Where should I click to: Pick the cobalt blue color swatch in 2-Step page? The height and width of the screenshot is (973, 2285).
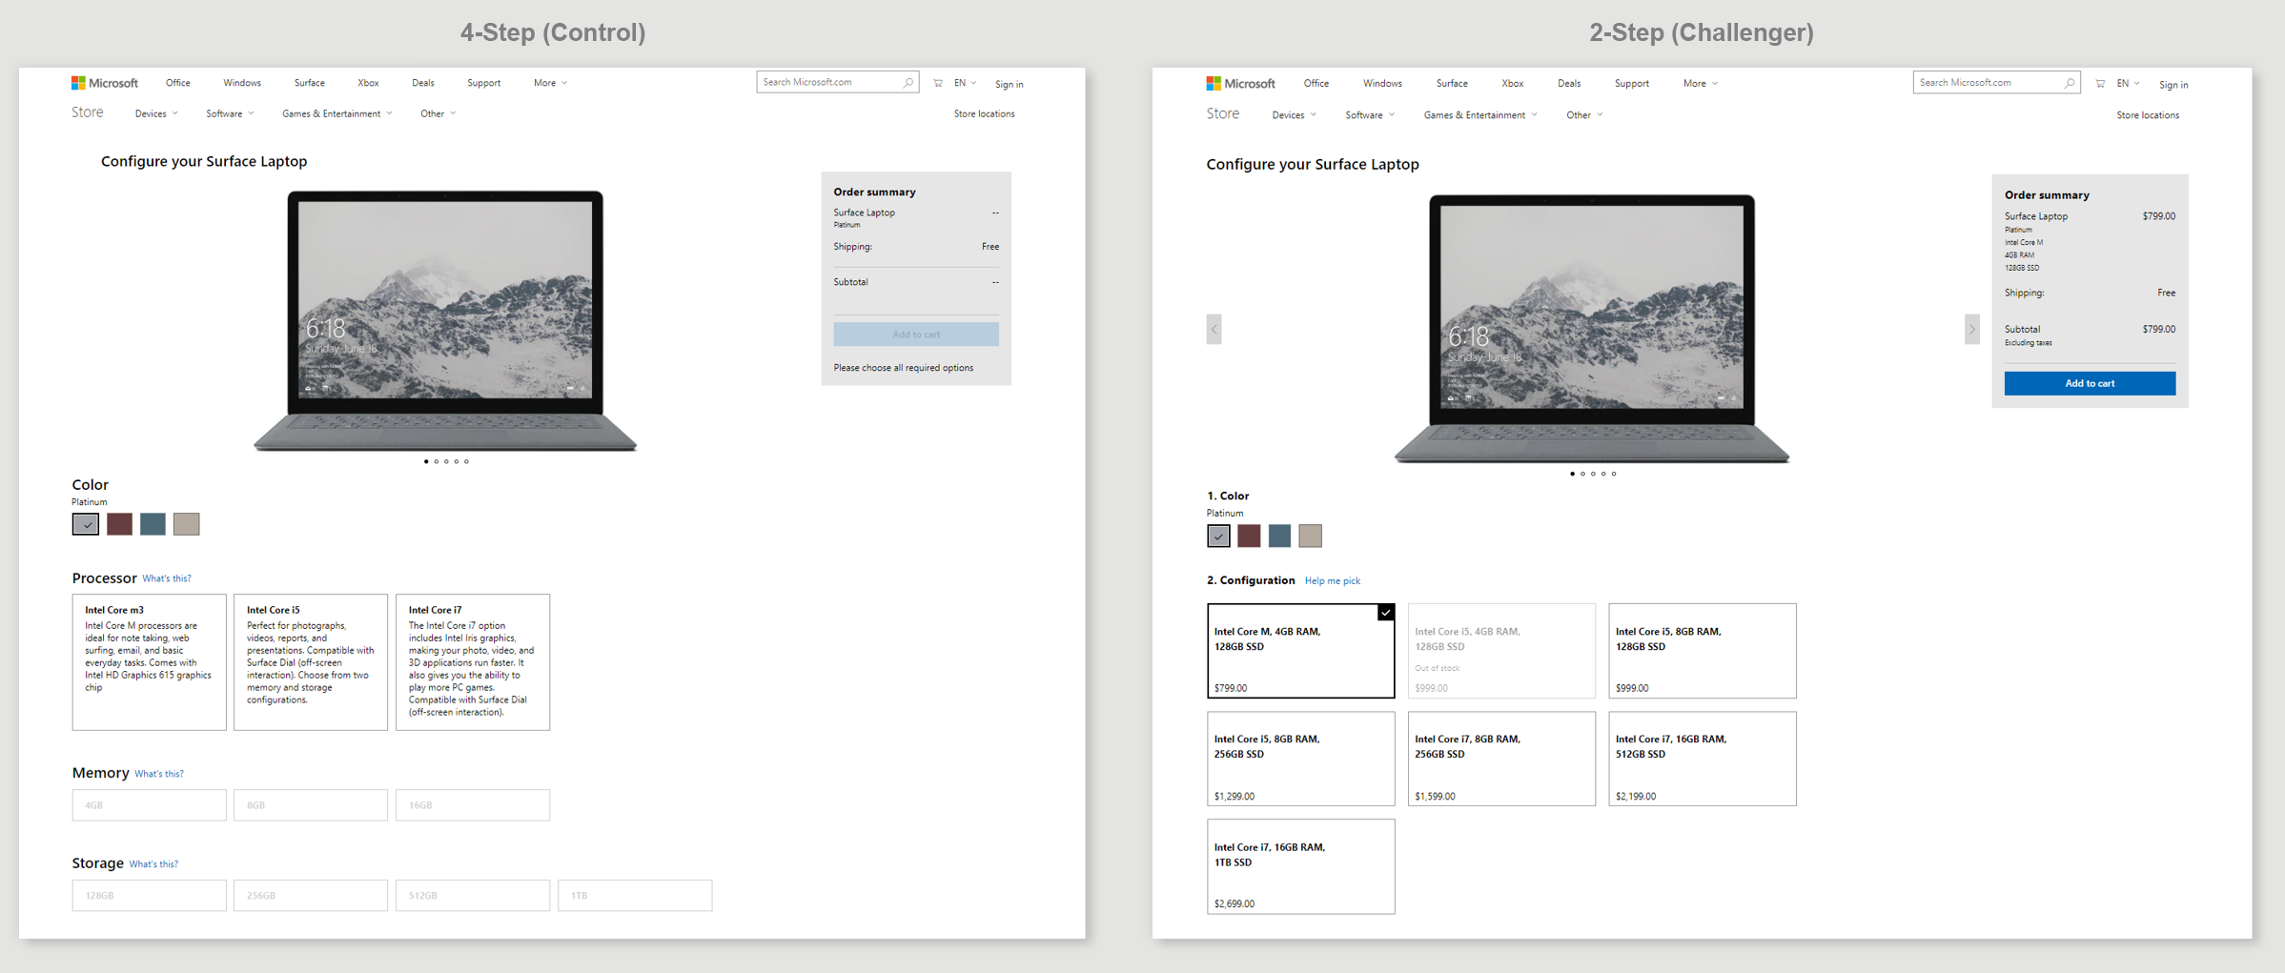[x=1279, y=537]
